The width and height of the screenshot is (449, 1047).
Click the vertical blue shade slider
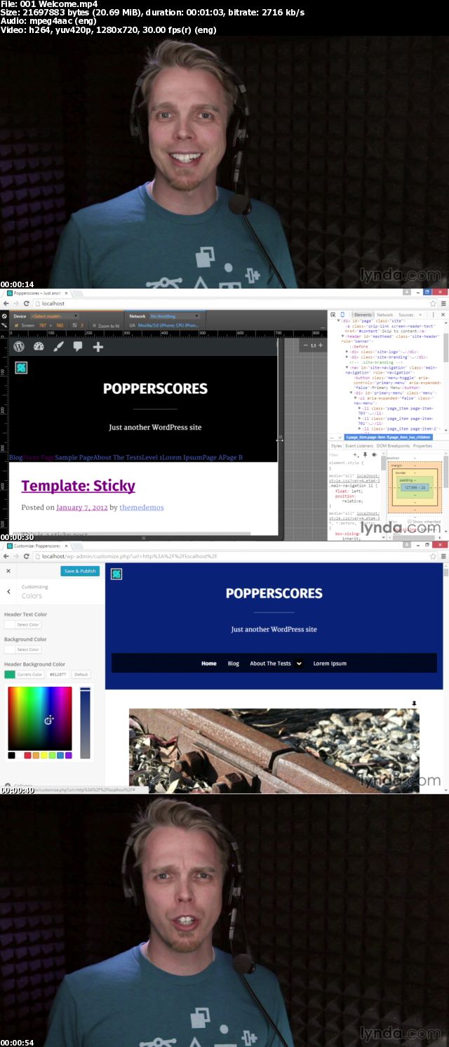pos(85,723)
